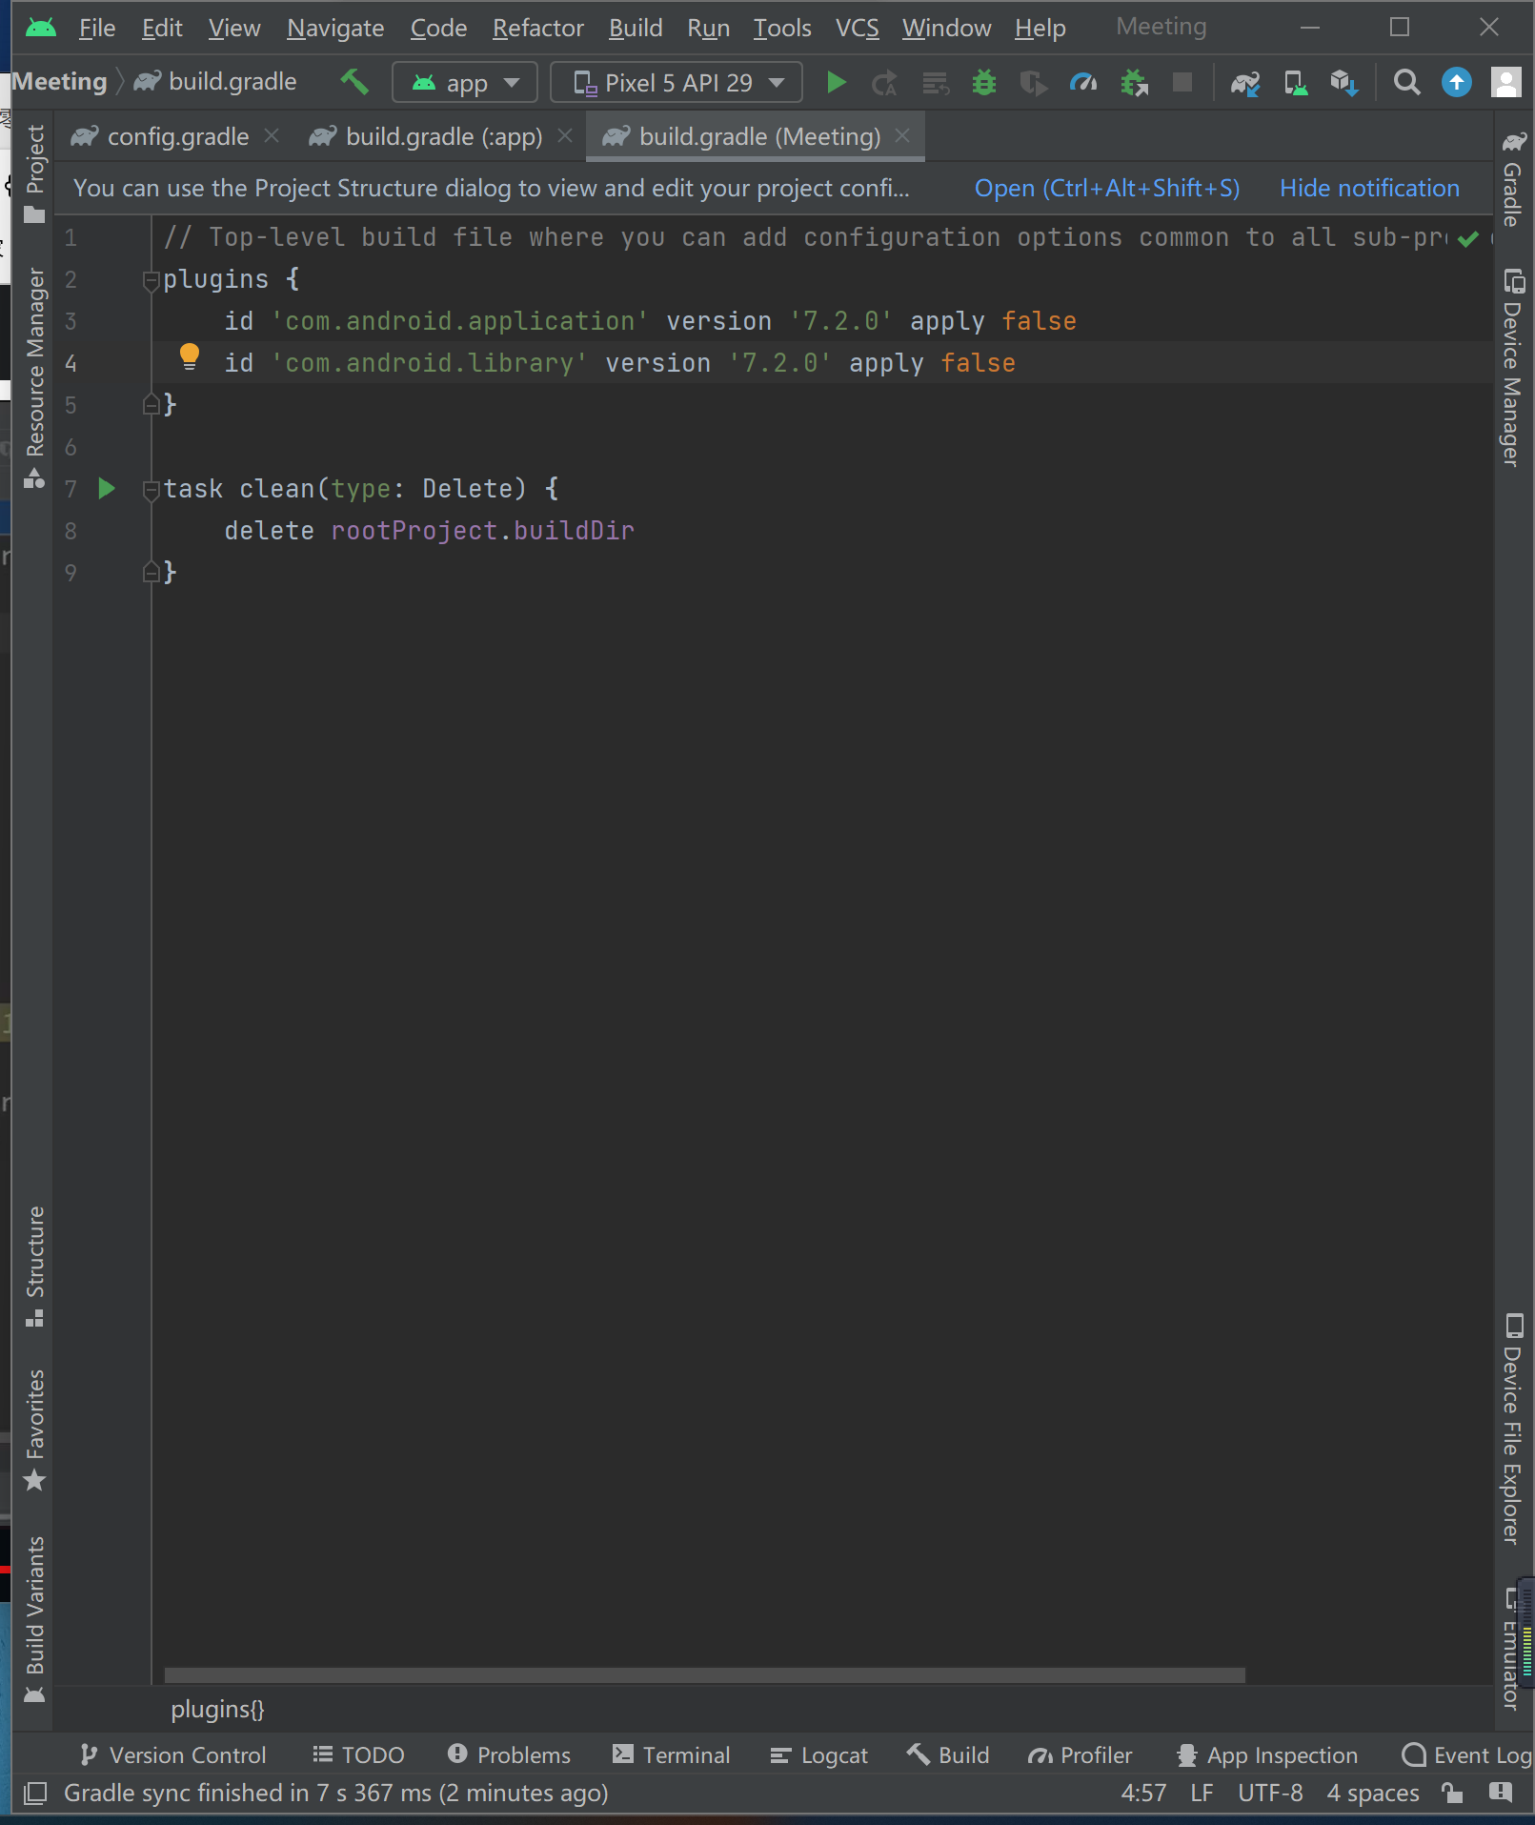Viewport: 1535px width, 1825px height.
Task: Toggle tool window bars icon at bottom left
Action: point(35,1793)
